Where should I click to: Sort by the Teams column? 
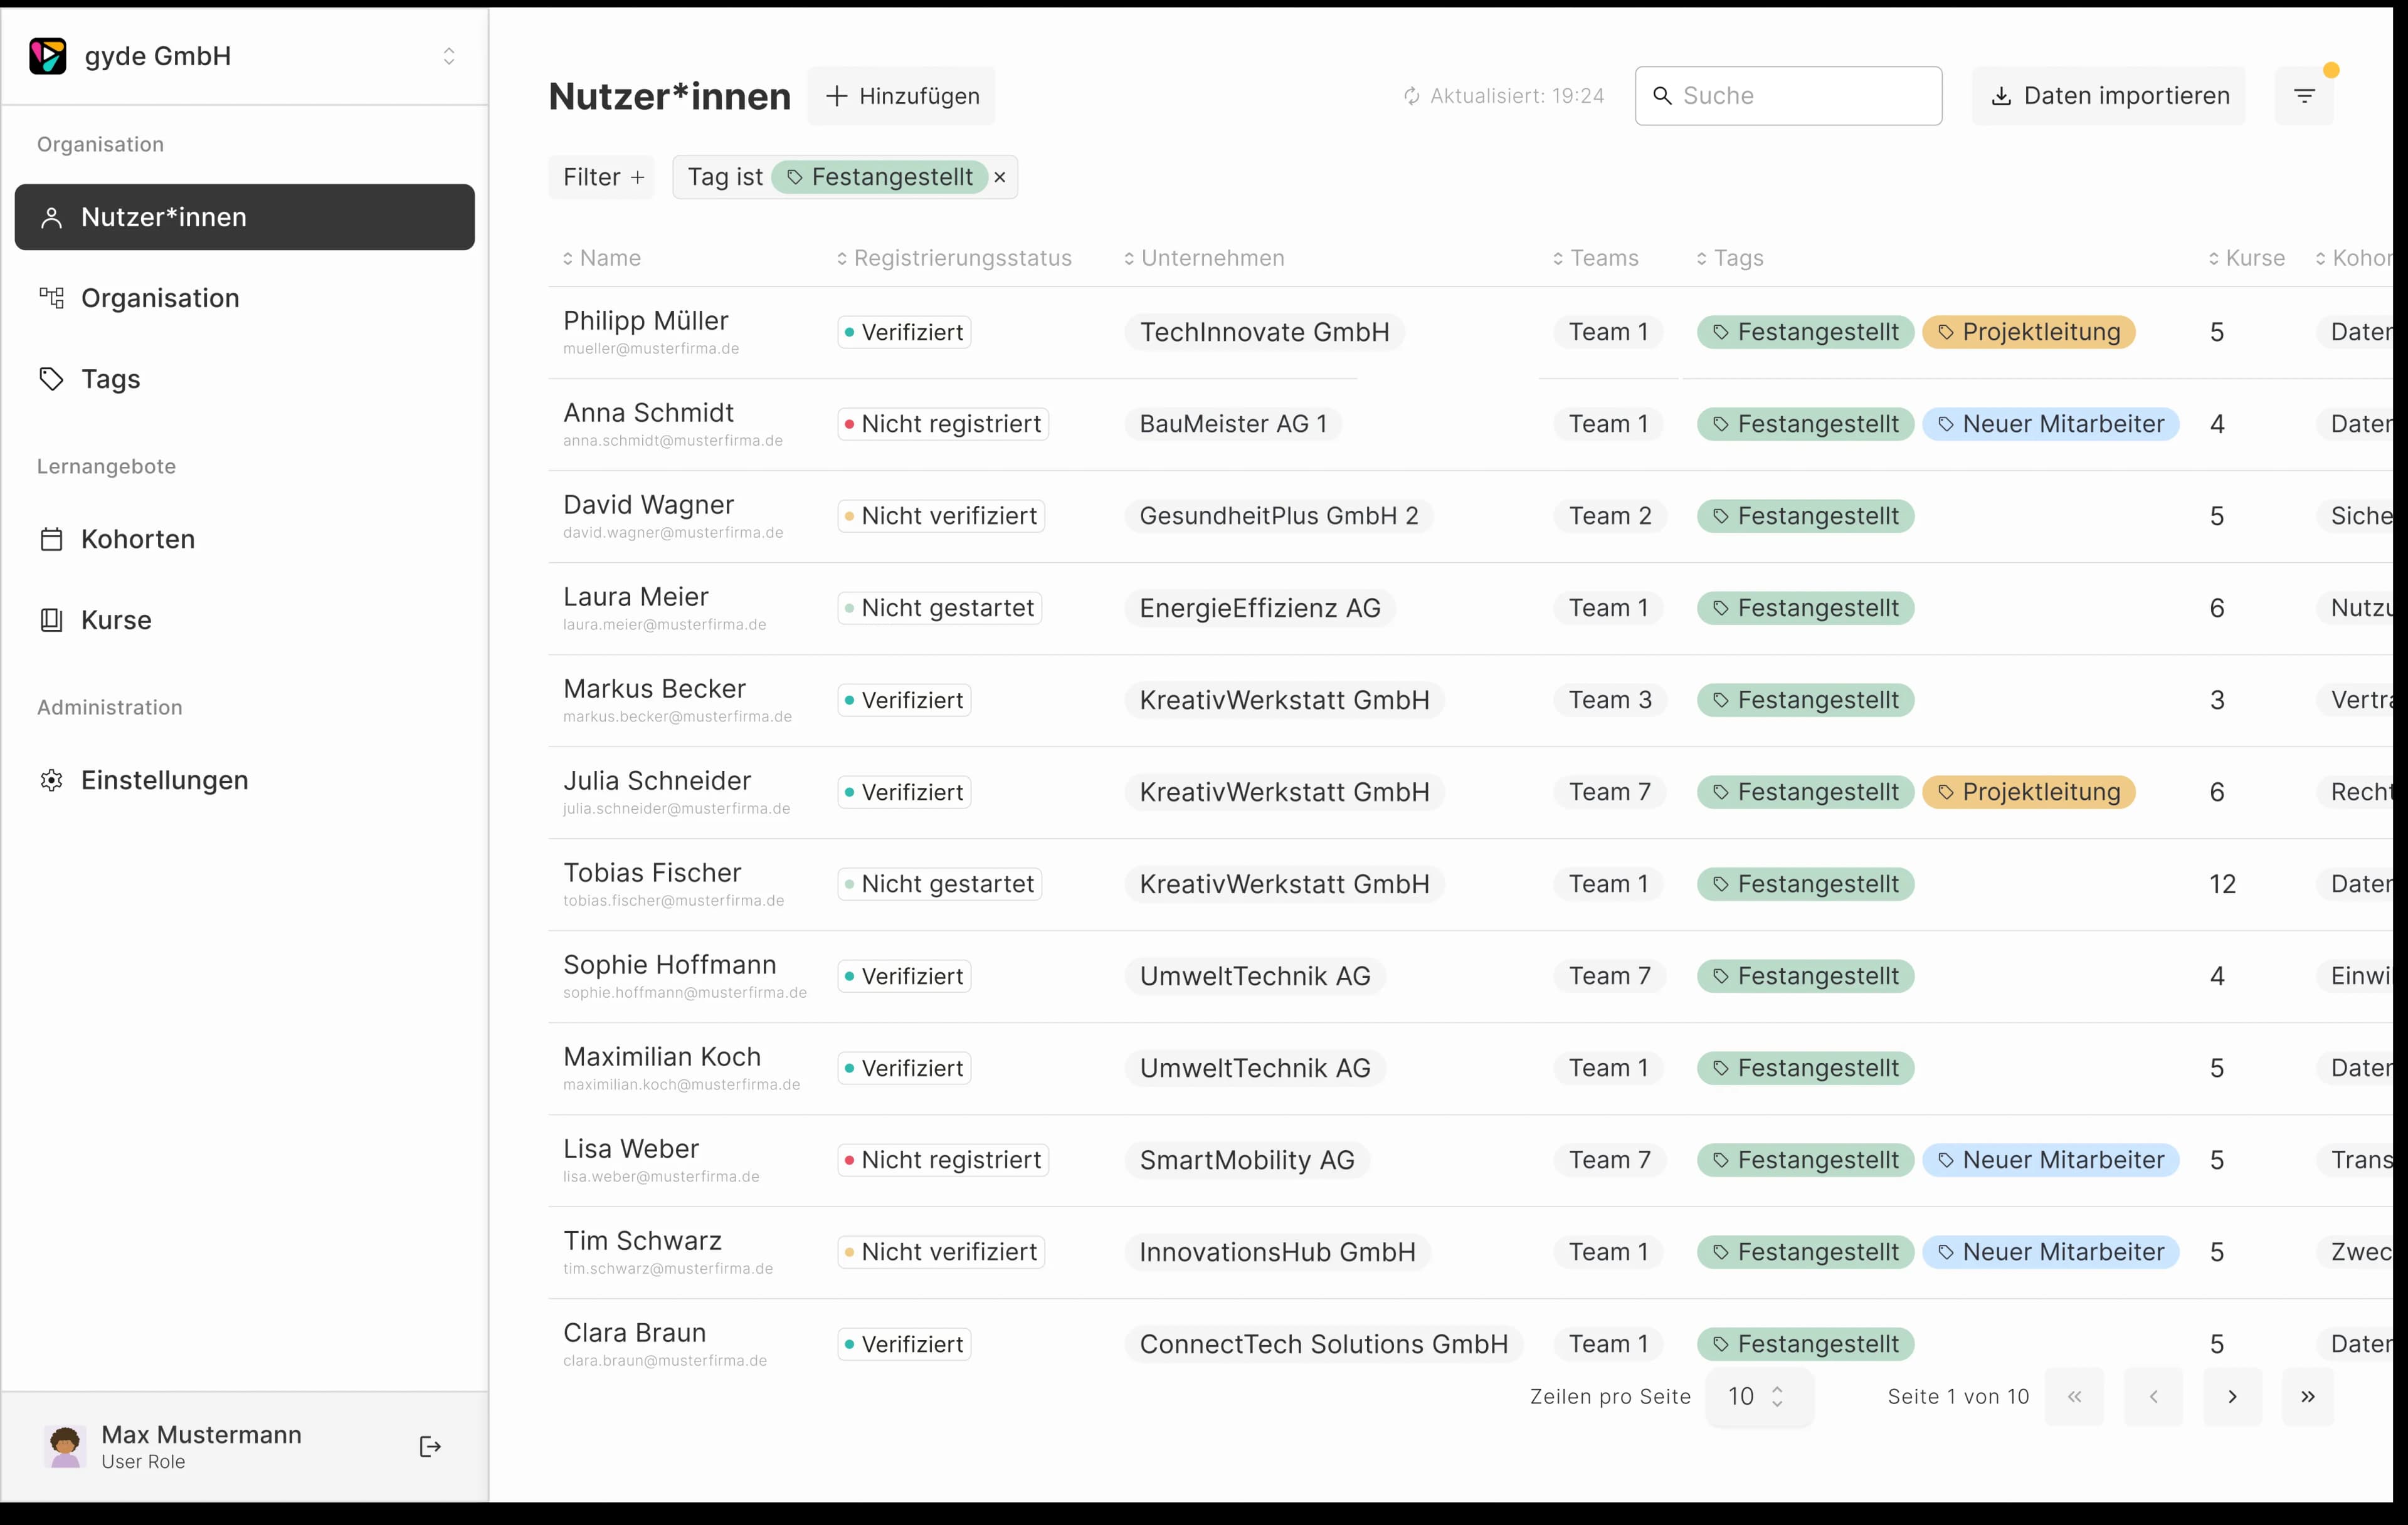tap(1595, 258)
